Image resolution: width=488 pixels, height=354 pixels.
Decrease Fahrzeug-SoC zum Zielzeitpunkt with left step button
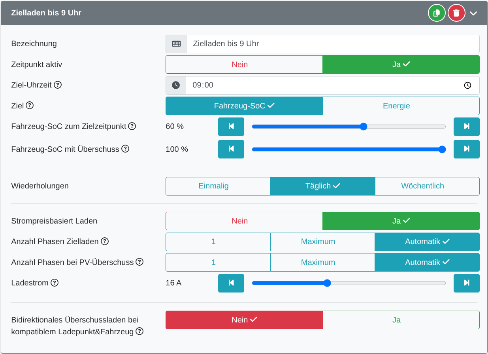tap(231, 127)
